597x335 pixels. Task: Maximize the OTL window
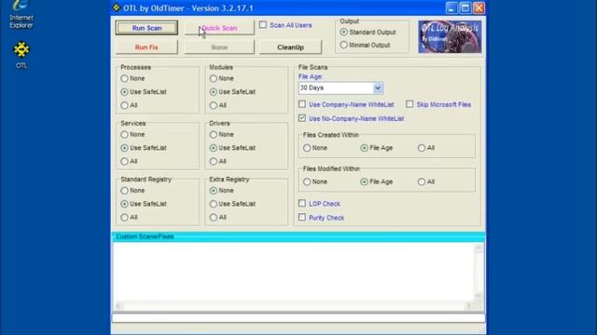click(x=465, y=8)
